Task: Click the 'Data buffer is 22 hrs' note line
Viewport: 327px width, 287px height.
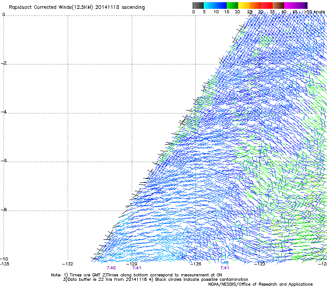Action: [156, 279]
